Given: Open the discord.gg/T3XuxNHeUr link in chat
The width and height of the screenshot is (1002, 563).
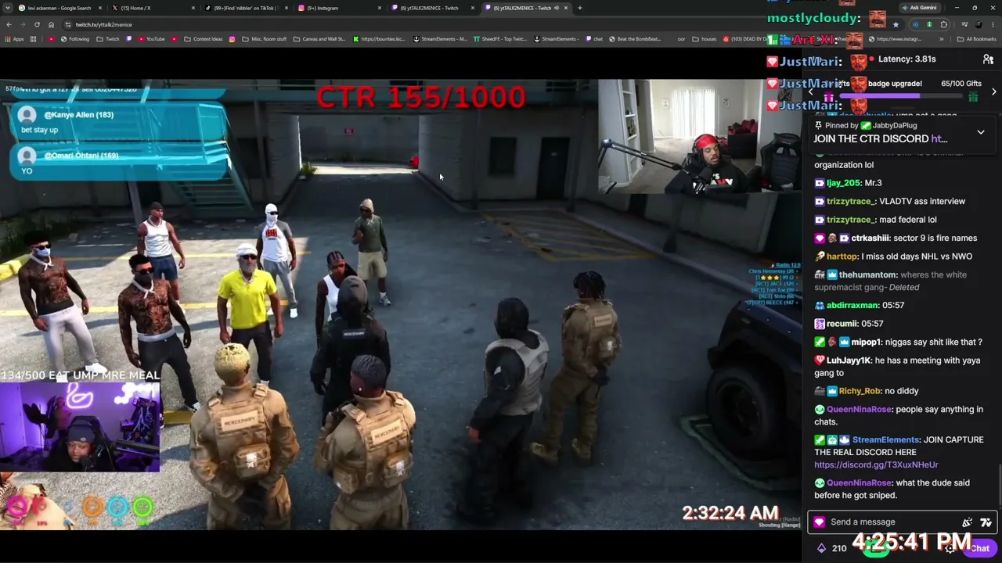Looking at the screenshot, I should pyautogui.click(x=876, y=464).
